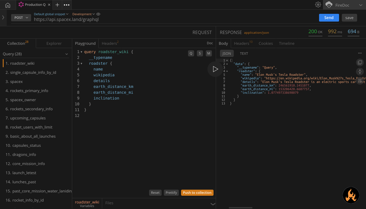
Task: Reset the query editor
Action: tap(155, 193)
